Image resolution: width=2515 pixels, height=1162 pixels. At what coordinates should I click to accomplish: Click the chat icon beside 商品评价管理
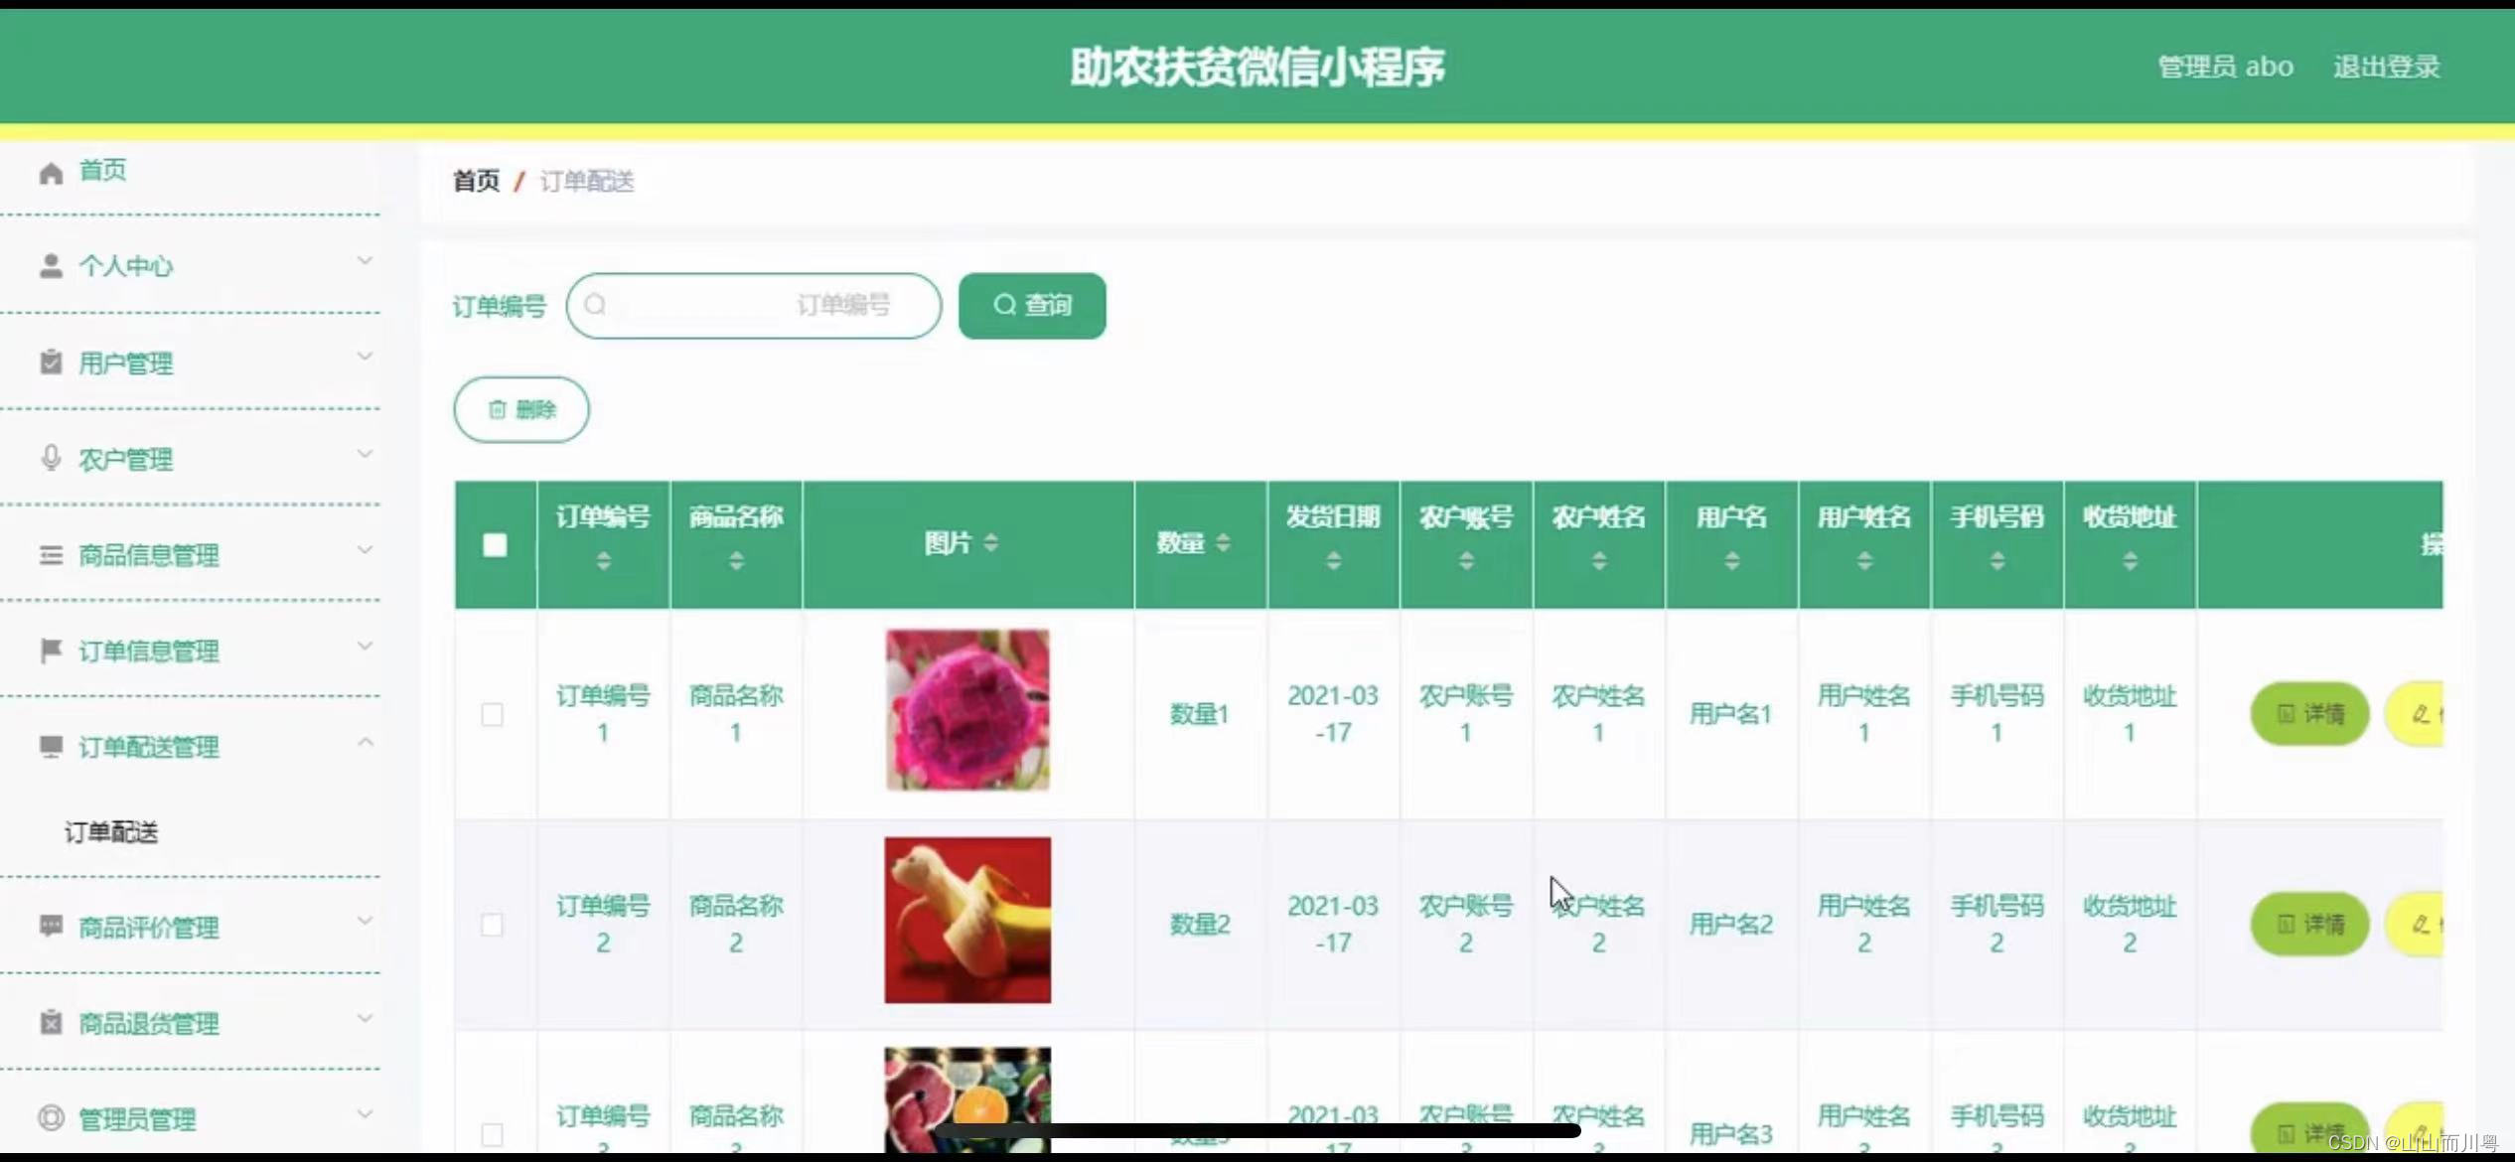coord(51,926)
